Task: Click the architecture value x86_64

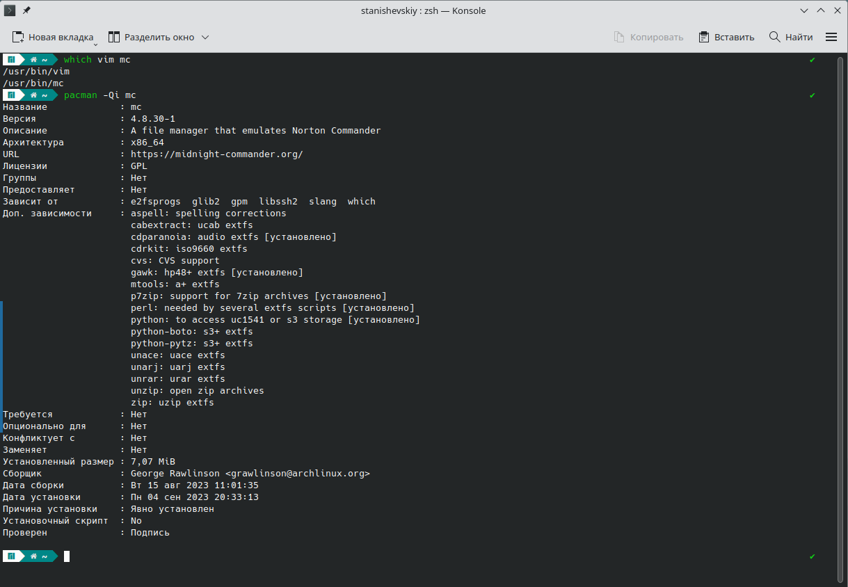Action: (147, 143)
